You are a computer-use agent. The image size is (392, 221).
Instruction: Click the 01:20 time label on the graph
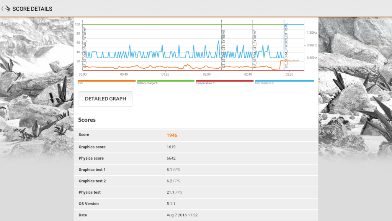point(165,74)
